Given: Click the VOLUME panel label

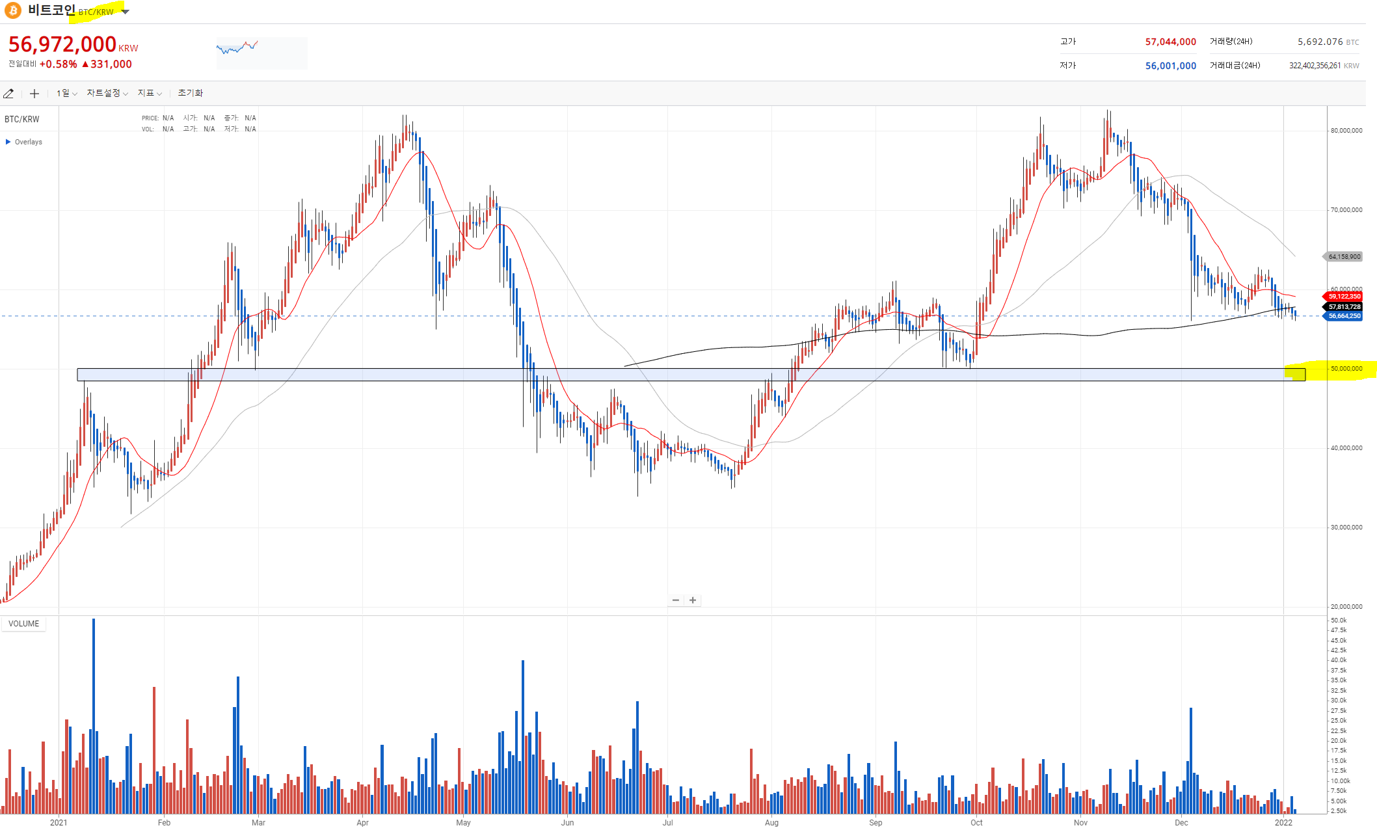Looking at the screenshot, I should 23,624.
